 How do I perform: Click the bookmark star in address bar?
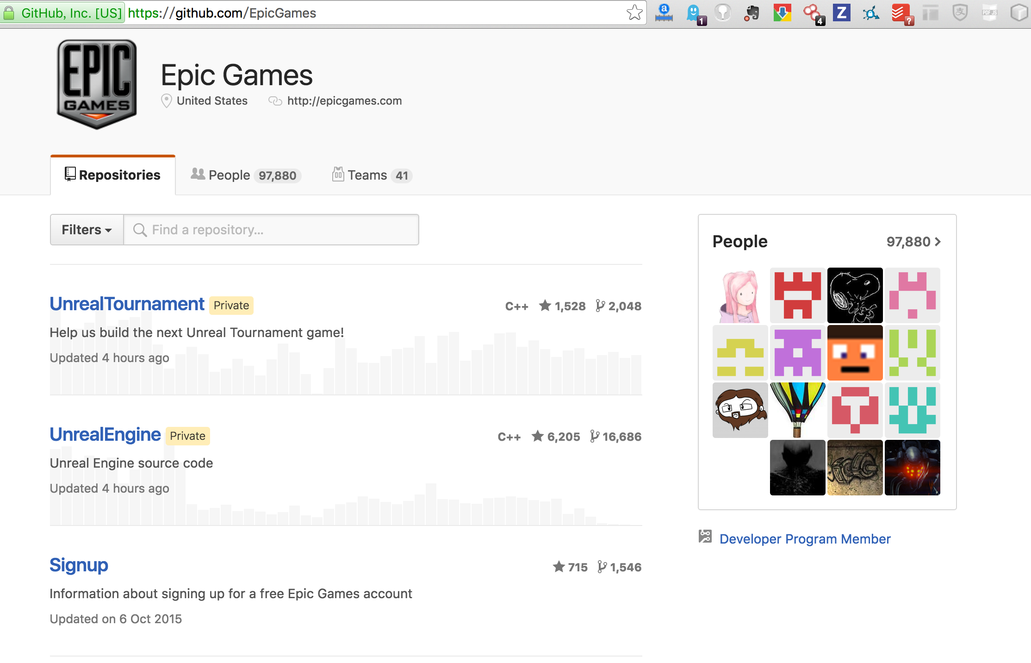click(x=634, y=13)
